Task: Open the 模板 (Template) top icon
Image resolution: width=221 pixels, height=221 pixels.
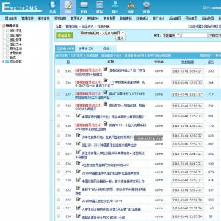Action: click(100, 7)
